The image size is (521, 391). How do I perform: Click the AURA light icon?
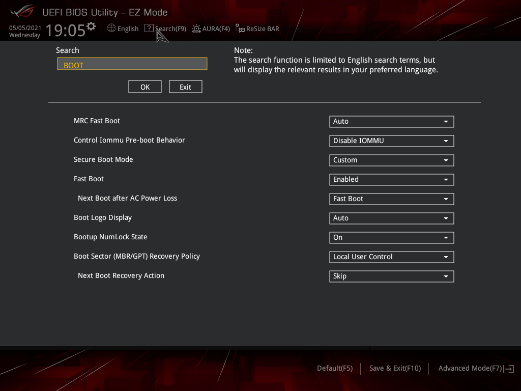(x=196, y=29)
